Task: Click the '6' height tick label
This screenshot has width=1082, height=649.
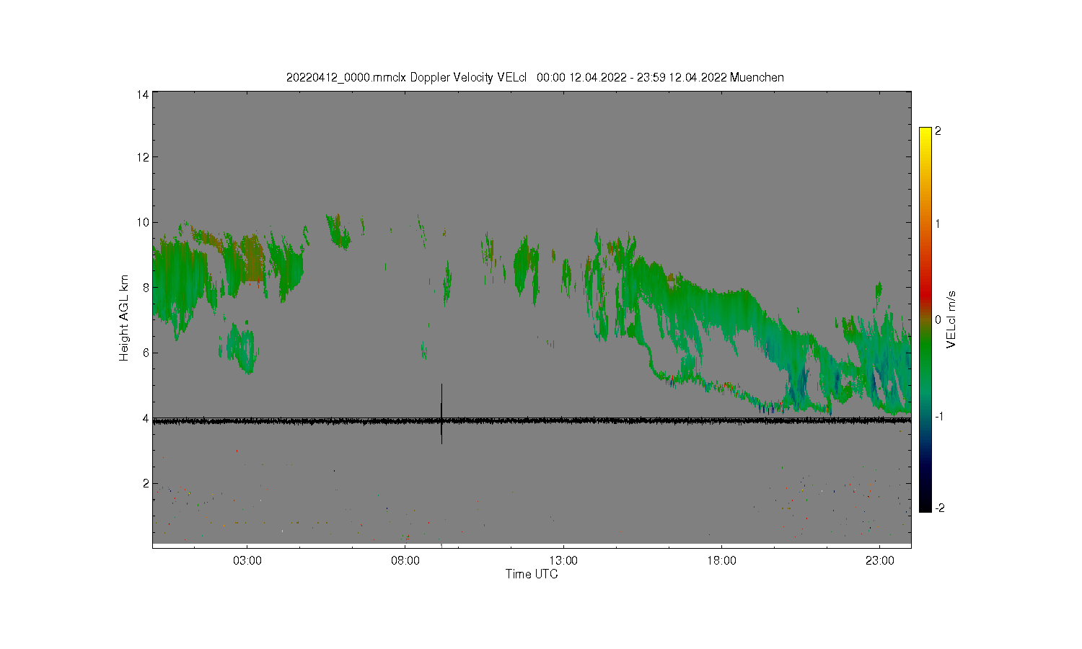Action: click(x=146, y=353)
